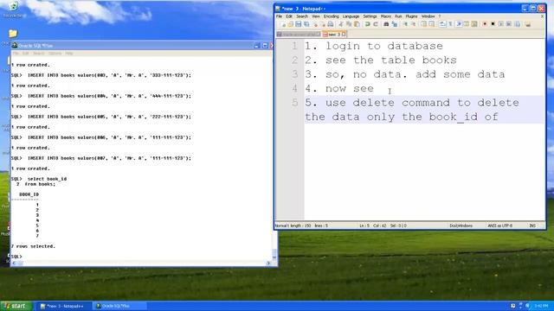This screenshot has height=311, width=554.
Task: Click SQL*Plus horizontal scrollbar right arrow
Action: coord(268,263)
